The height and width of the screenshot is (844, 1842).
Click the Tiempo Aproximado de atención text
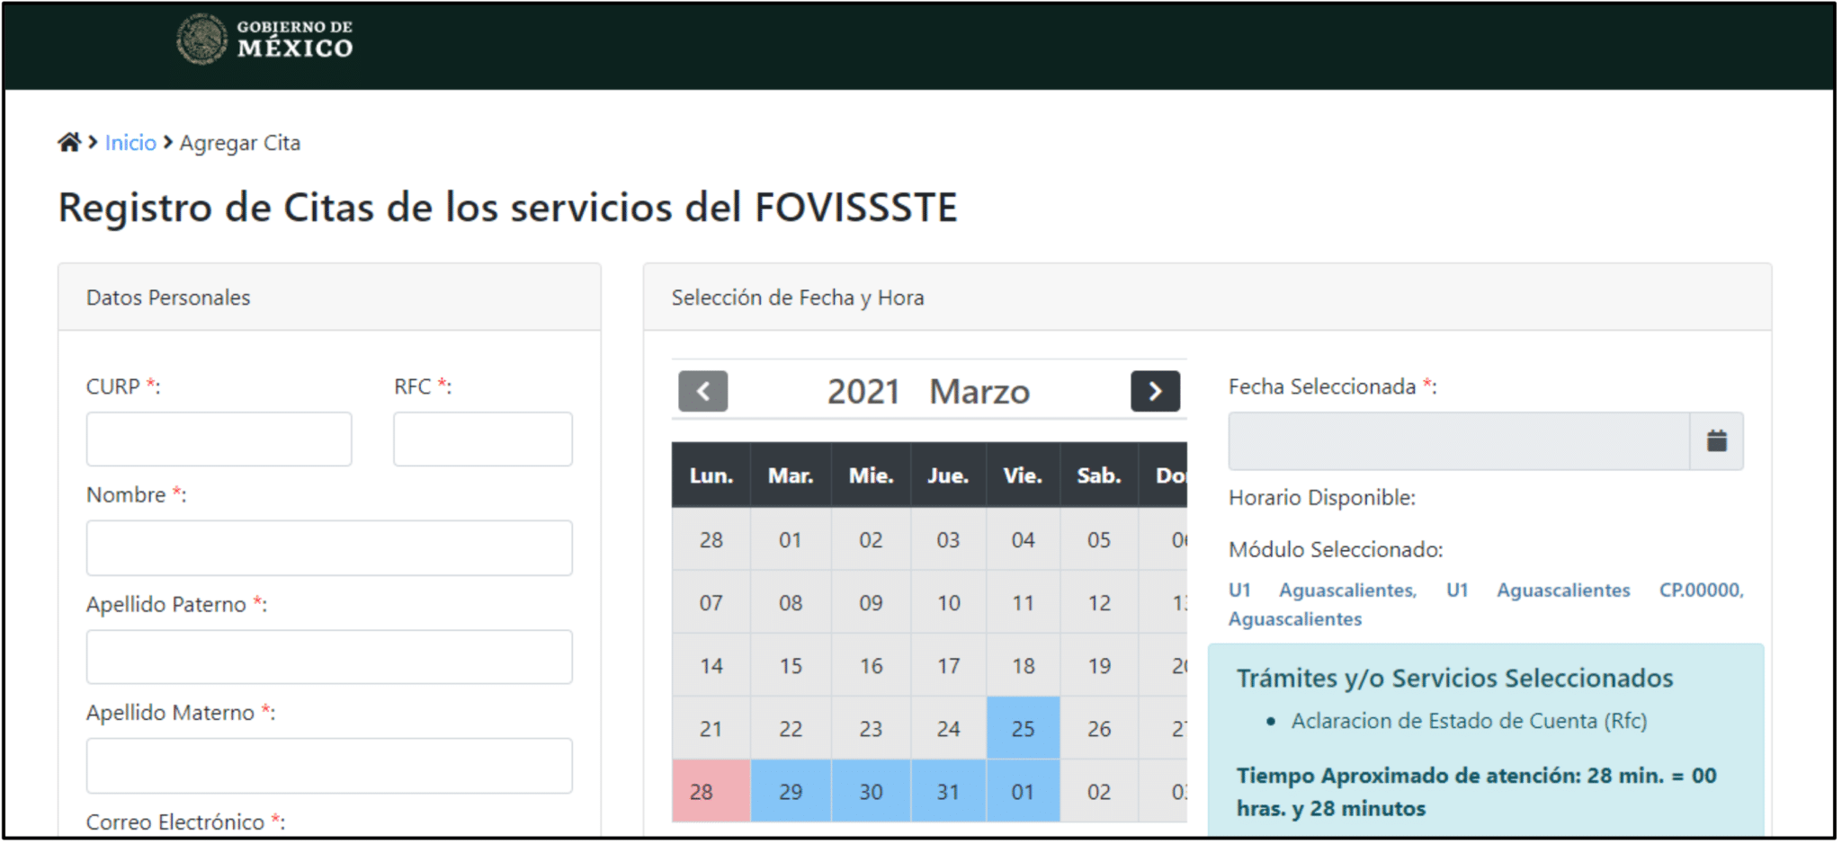[x=1477, y=791]
